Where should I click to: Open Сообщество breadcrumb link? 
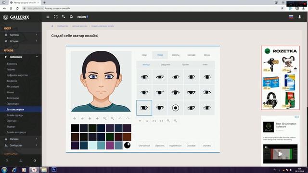coord(63,26)
